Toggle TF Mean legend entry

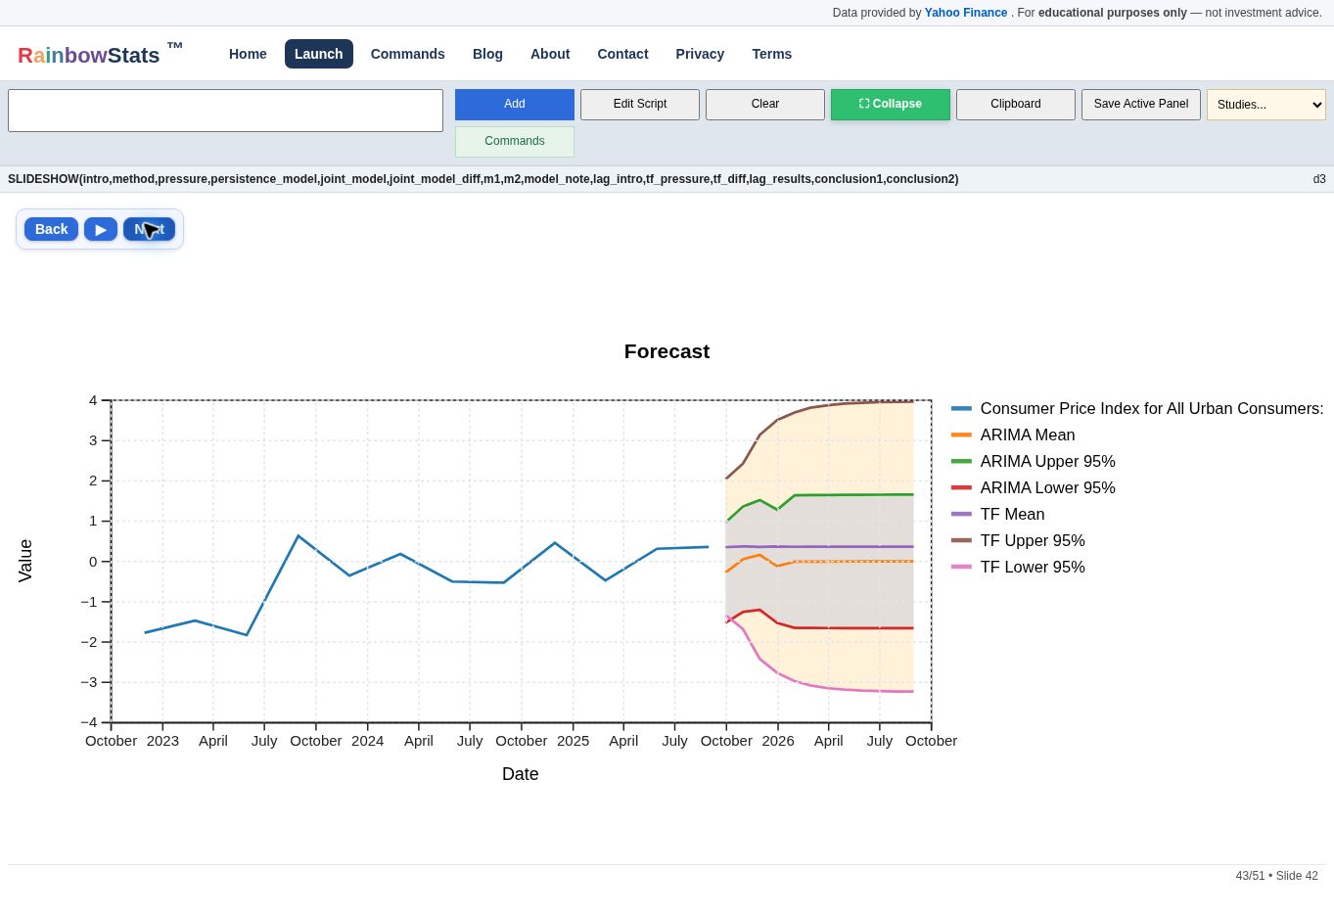pos(998,515)
